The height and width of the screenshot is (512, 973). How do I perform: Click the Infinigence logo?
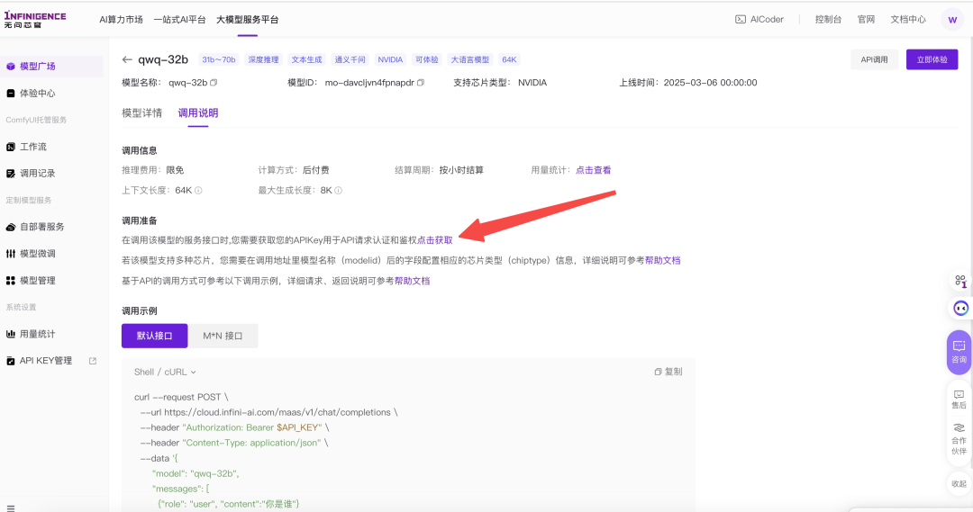pos(35,19)
